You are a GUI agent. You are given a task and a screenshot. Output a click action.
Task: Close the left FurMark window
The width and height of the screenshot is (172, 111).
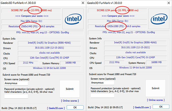(x=83, y=3)
